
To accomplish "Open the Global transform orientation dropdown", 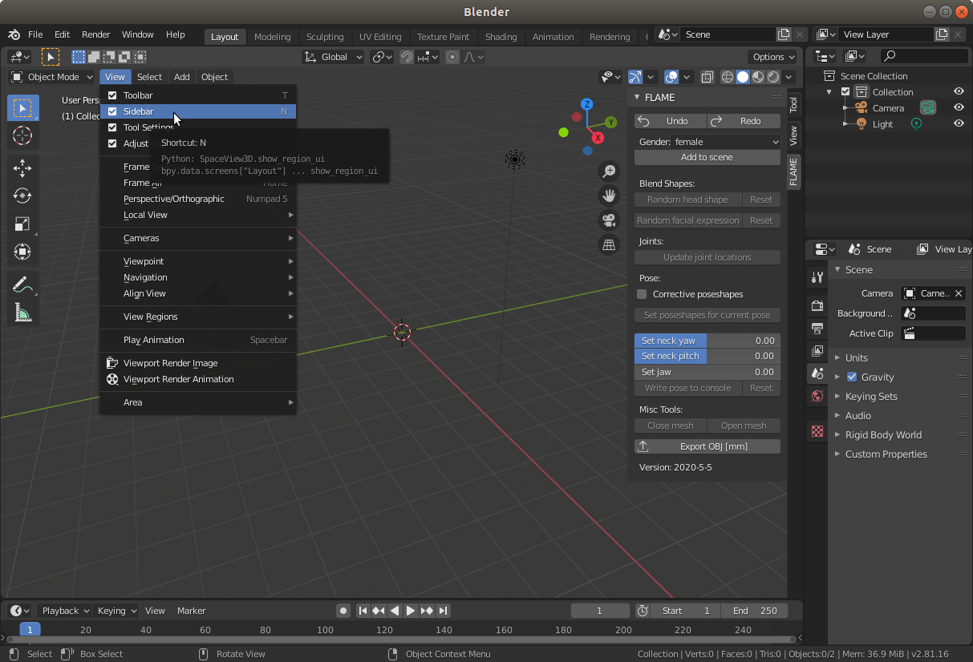I will (333, 57).
